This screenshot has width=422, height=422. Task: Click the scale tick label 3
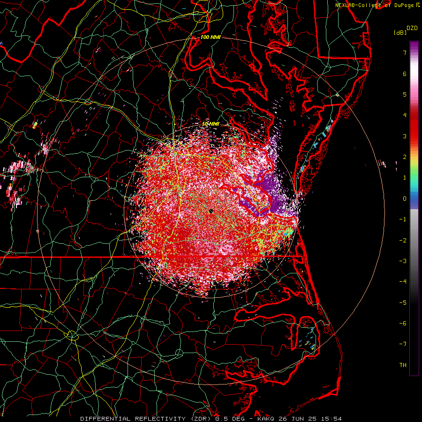coord(405,136)
